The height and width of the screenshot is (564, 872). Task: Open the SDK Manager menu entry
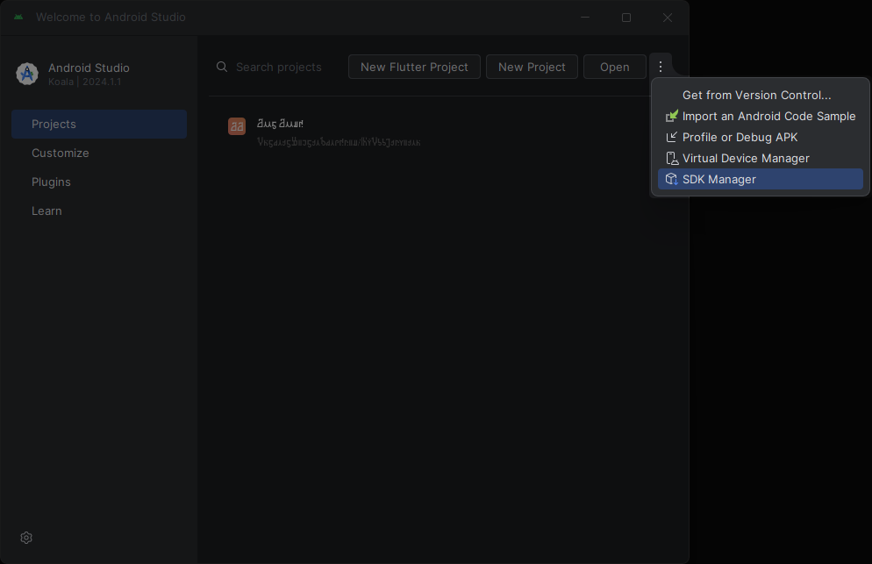761,179
